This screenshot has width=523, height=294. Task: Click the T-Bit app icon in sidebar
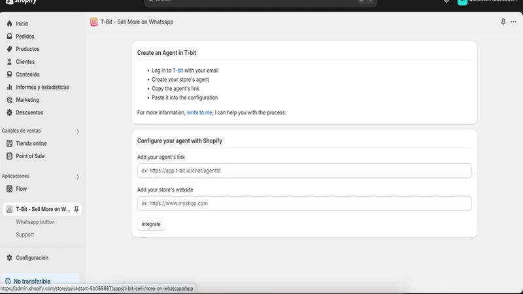point(9,209)
